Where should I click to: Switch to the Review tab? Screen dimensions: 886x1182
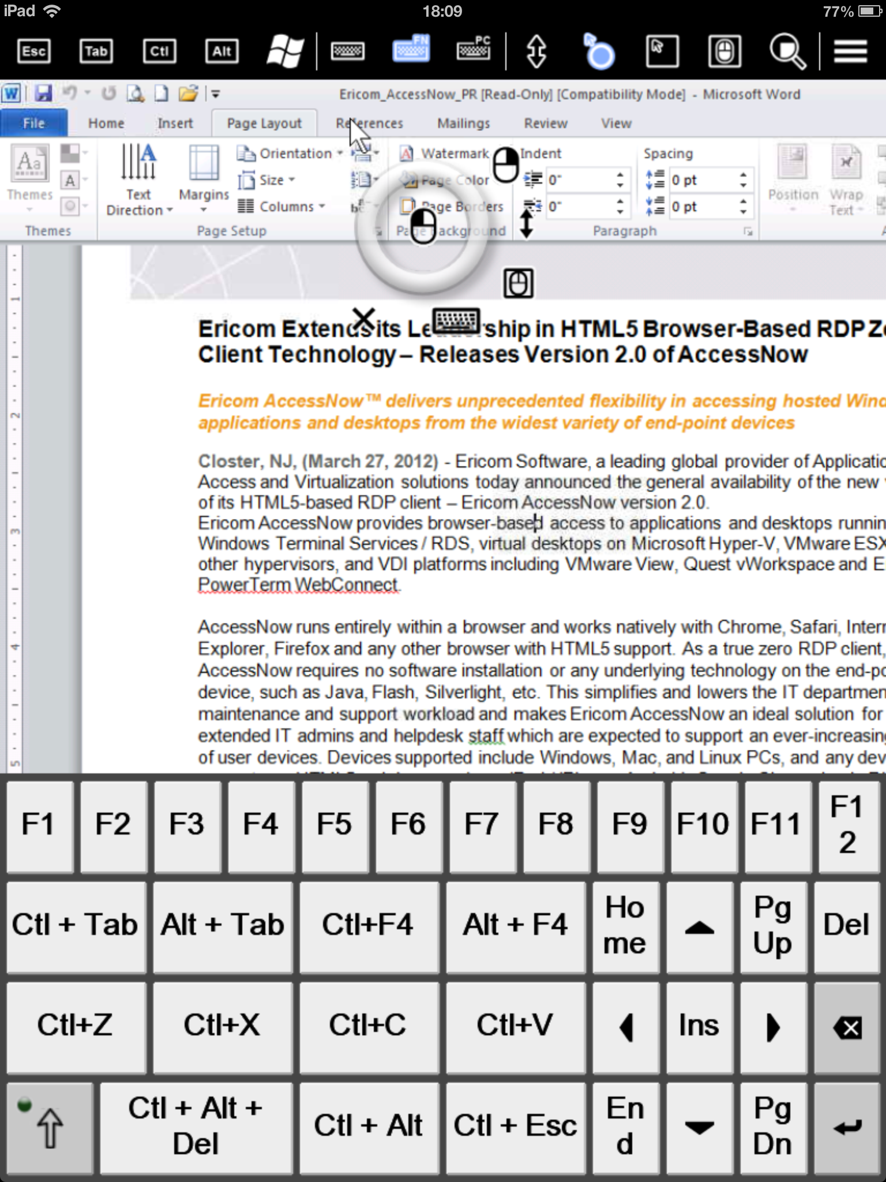tap(545, 124)
